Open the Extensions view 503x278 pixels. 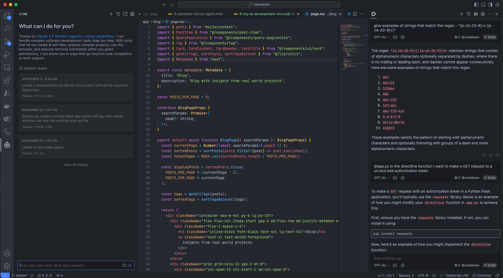coord(7,80)
